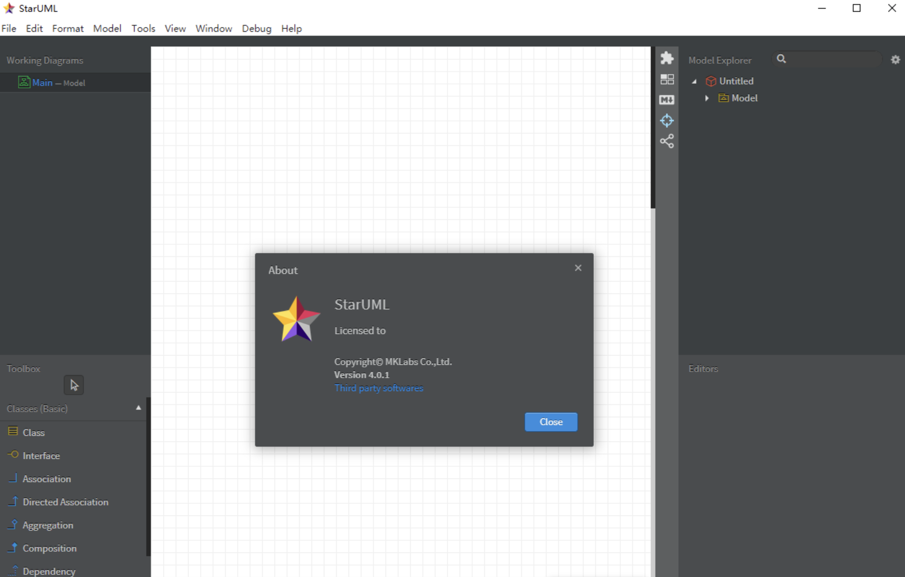Select the Class tool in the toolbox

[33, 432]
